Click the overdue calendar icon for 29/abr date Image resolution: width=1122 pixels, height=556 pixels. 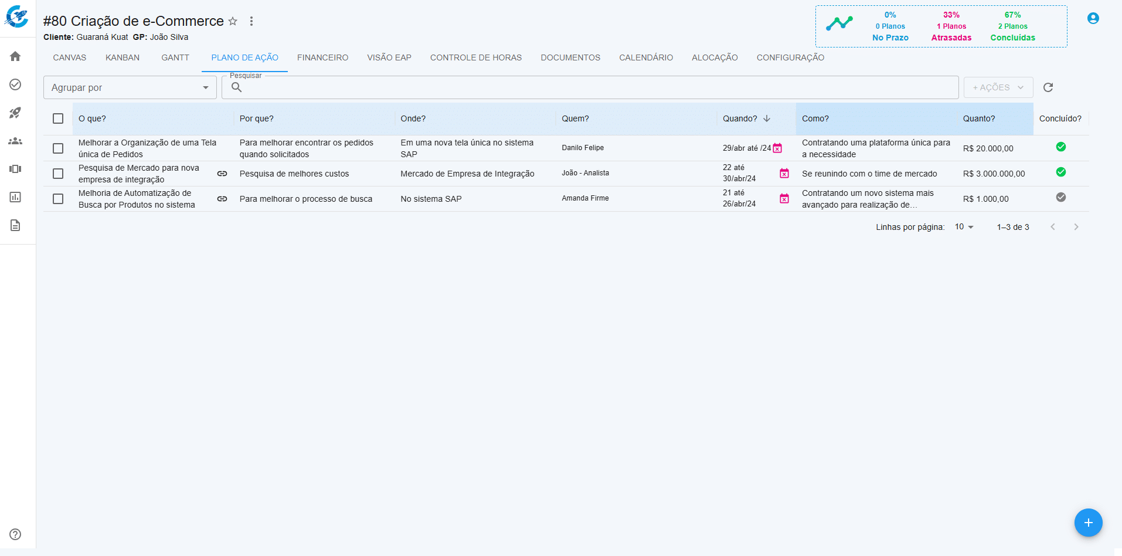click(x=777, y=148)
